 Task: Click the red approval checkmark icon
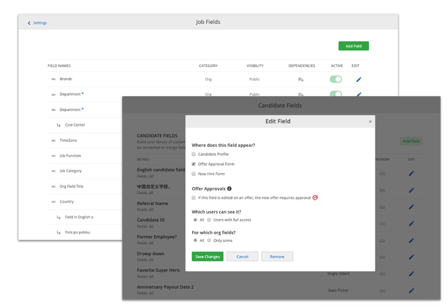pos(315,198)
